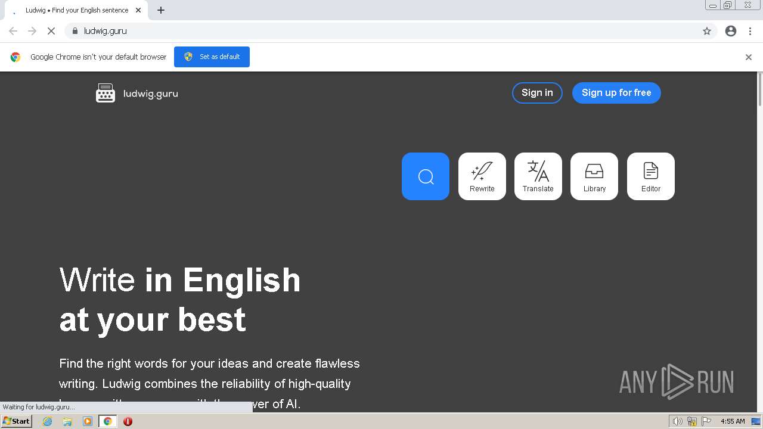Open a new browser tab
Image resolution: width=763 pixels, height=429 pixels.
click(x=161, y=10)
